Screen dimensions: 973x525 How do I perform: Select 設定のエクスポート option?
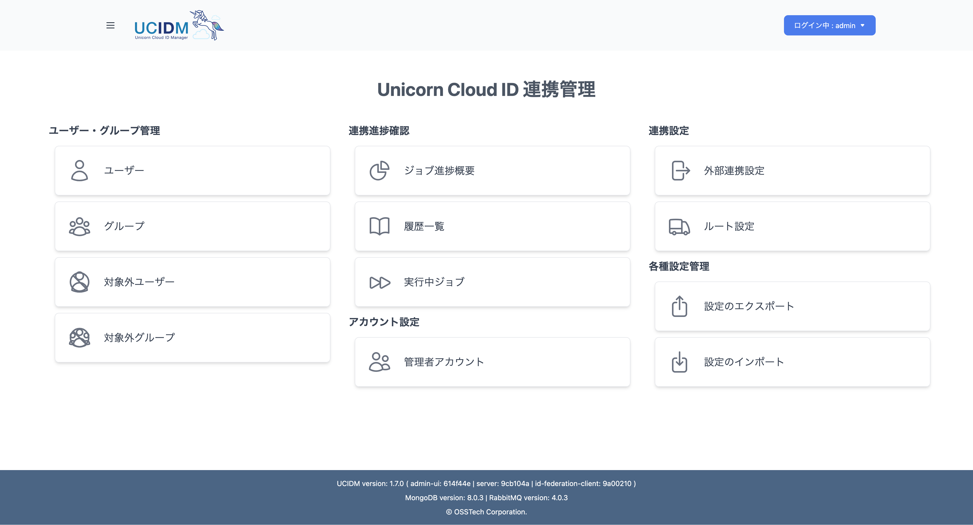coord(792,306)
